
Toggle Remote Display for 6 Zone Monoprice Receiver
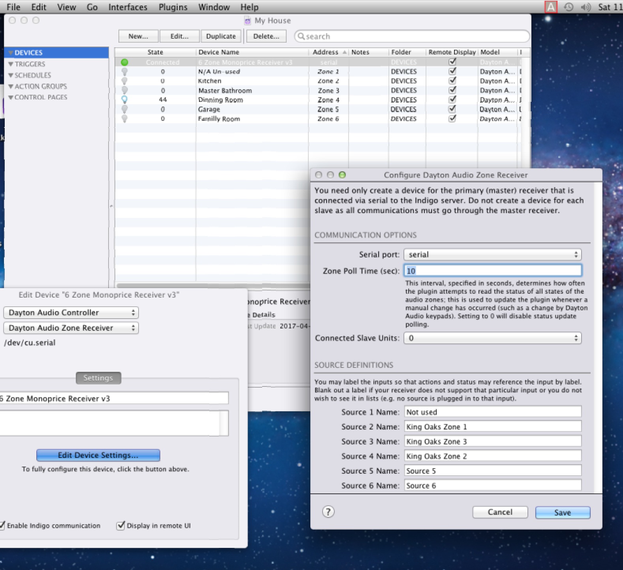(x=452, y=62)
